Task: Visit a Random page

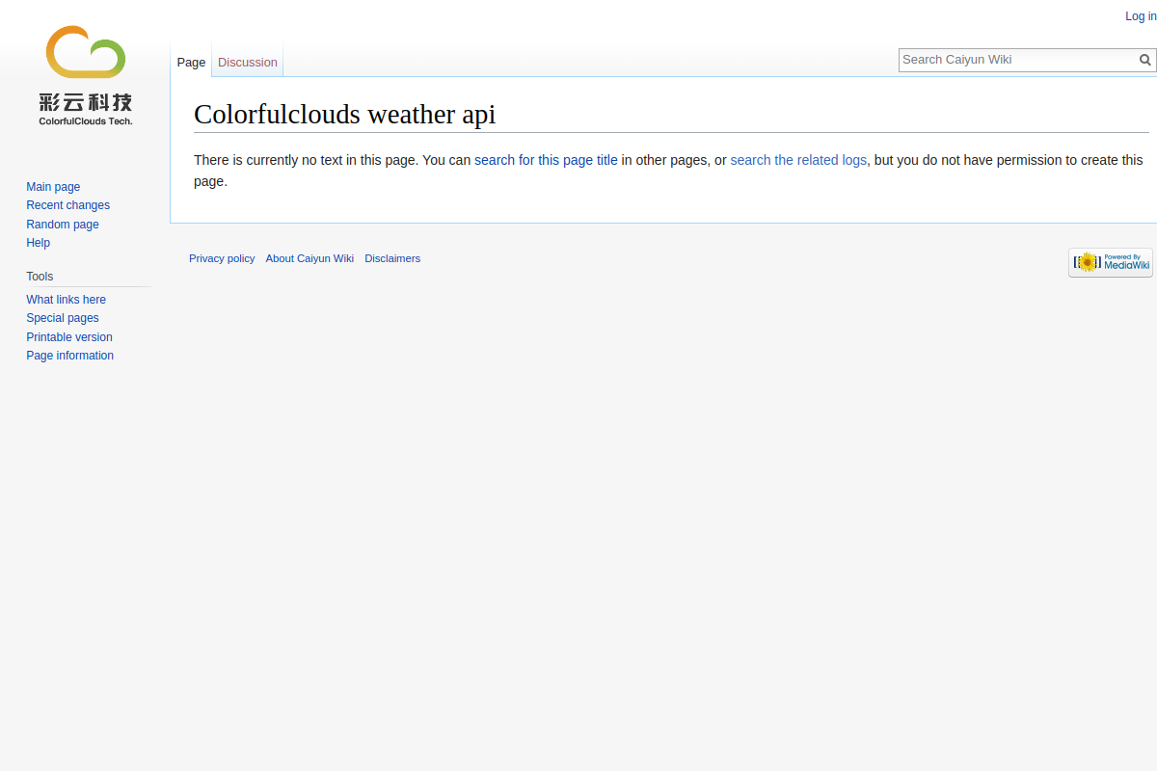Action: [x=63, y=225]
